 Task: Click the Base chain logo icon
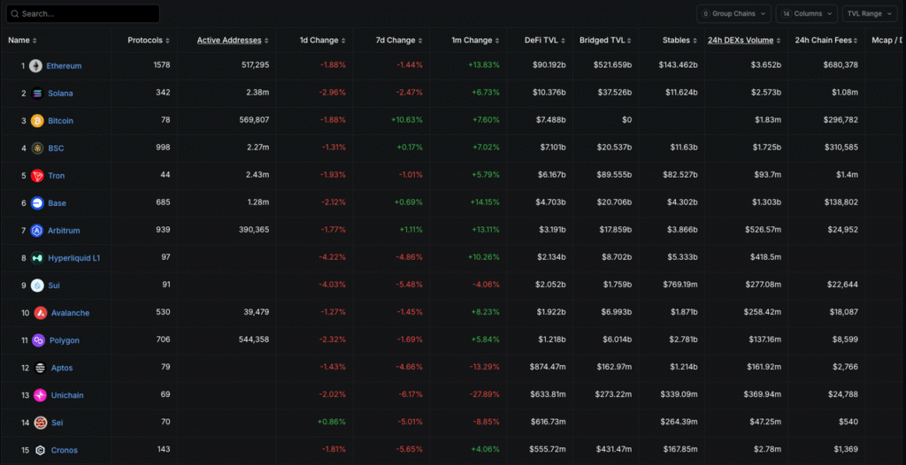(x=37, y=202)
